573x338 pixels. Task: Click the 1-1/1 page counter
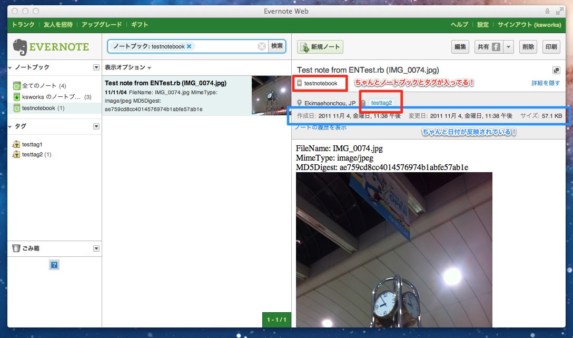click(276, 320)
